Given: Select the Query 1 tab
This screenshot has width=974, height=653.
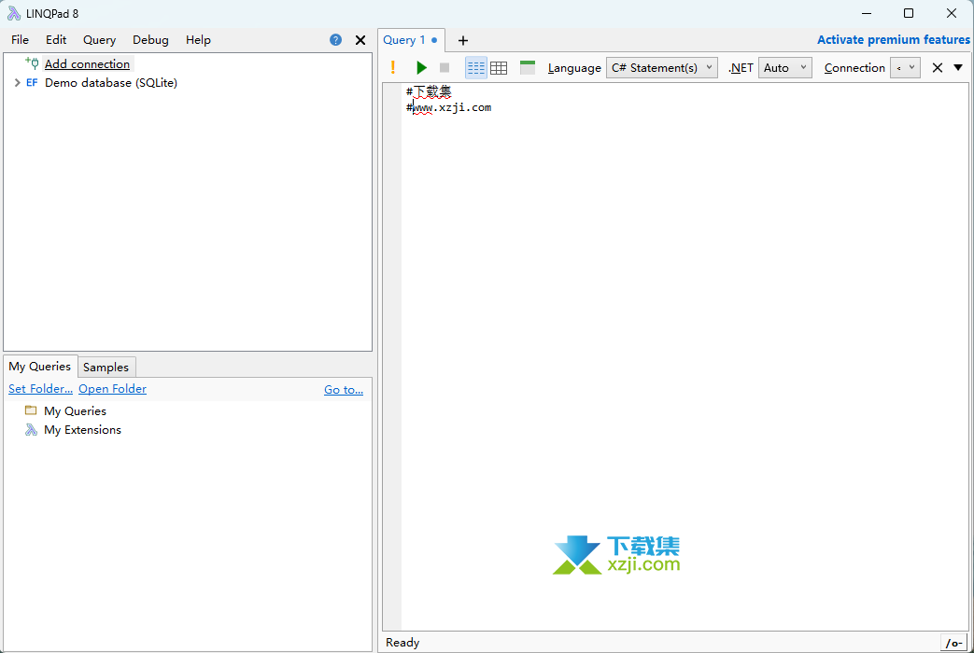Looking at the screenshot, I should tap(410, 40).
